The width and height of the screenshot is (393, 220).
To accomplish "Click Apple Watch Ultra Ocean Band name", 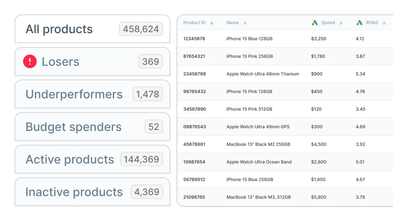I will click(x=259, y=162).
